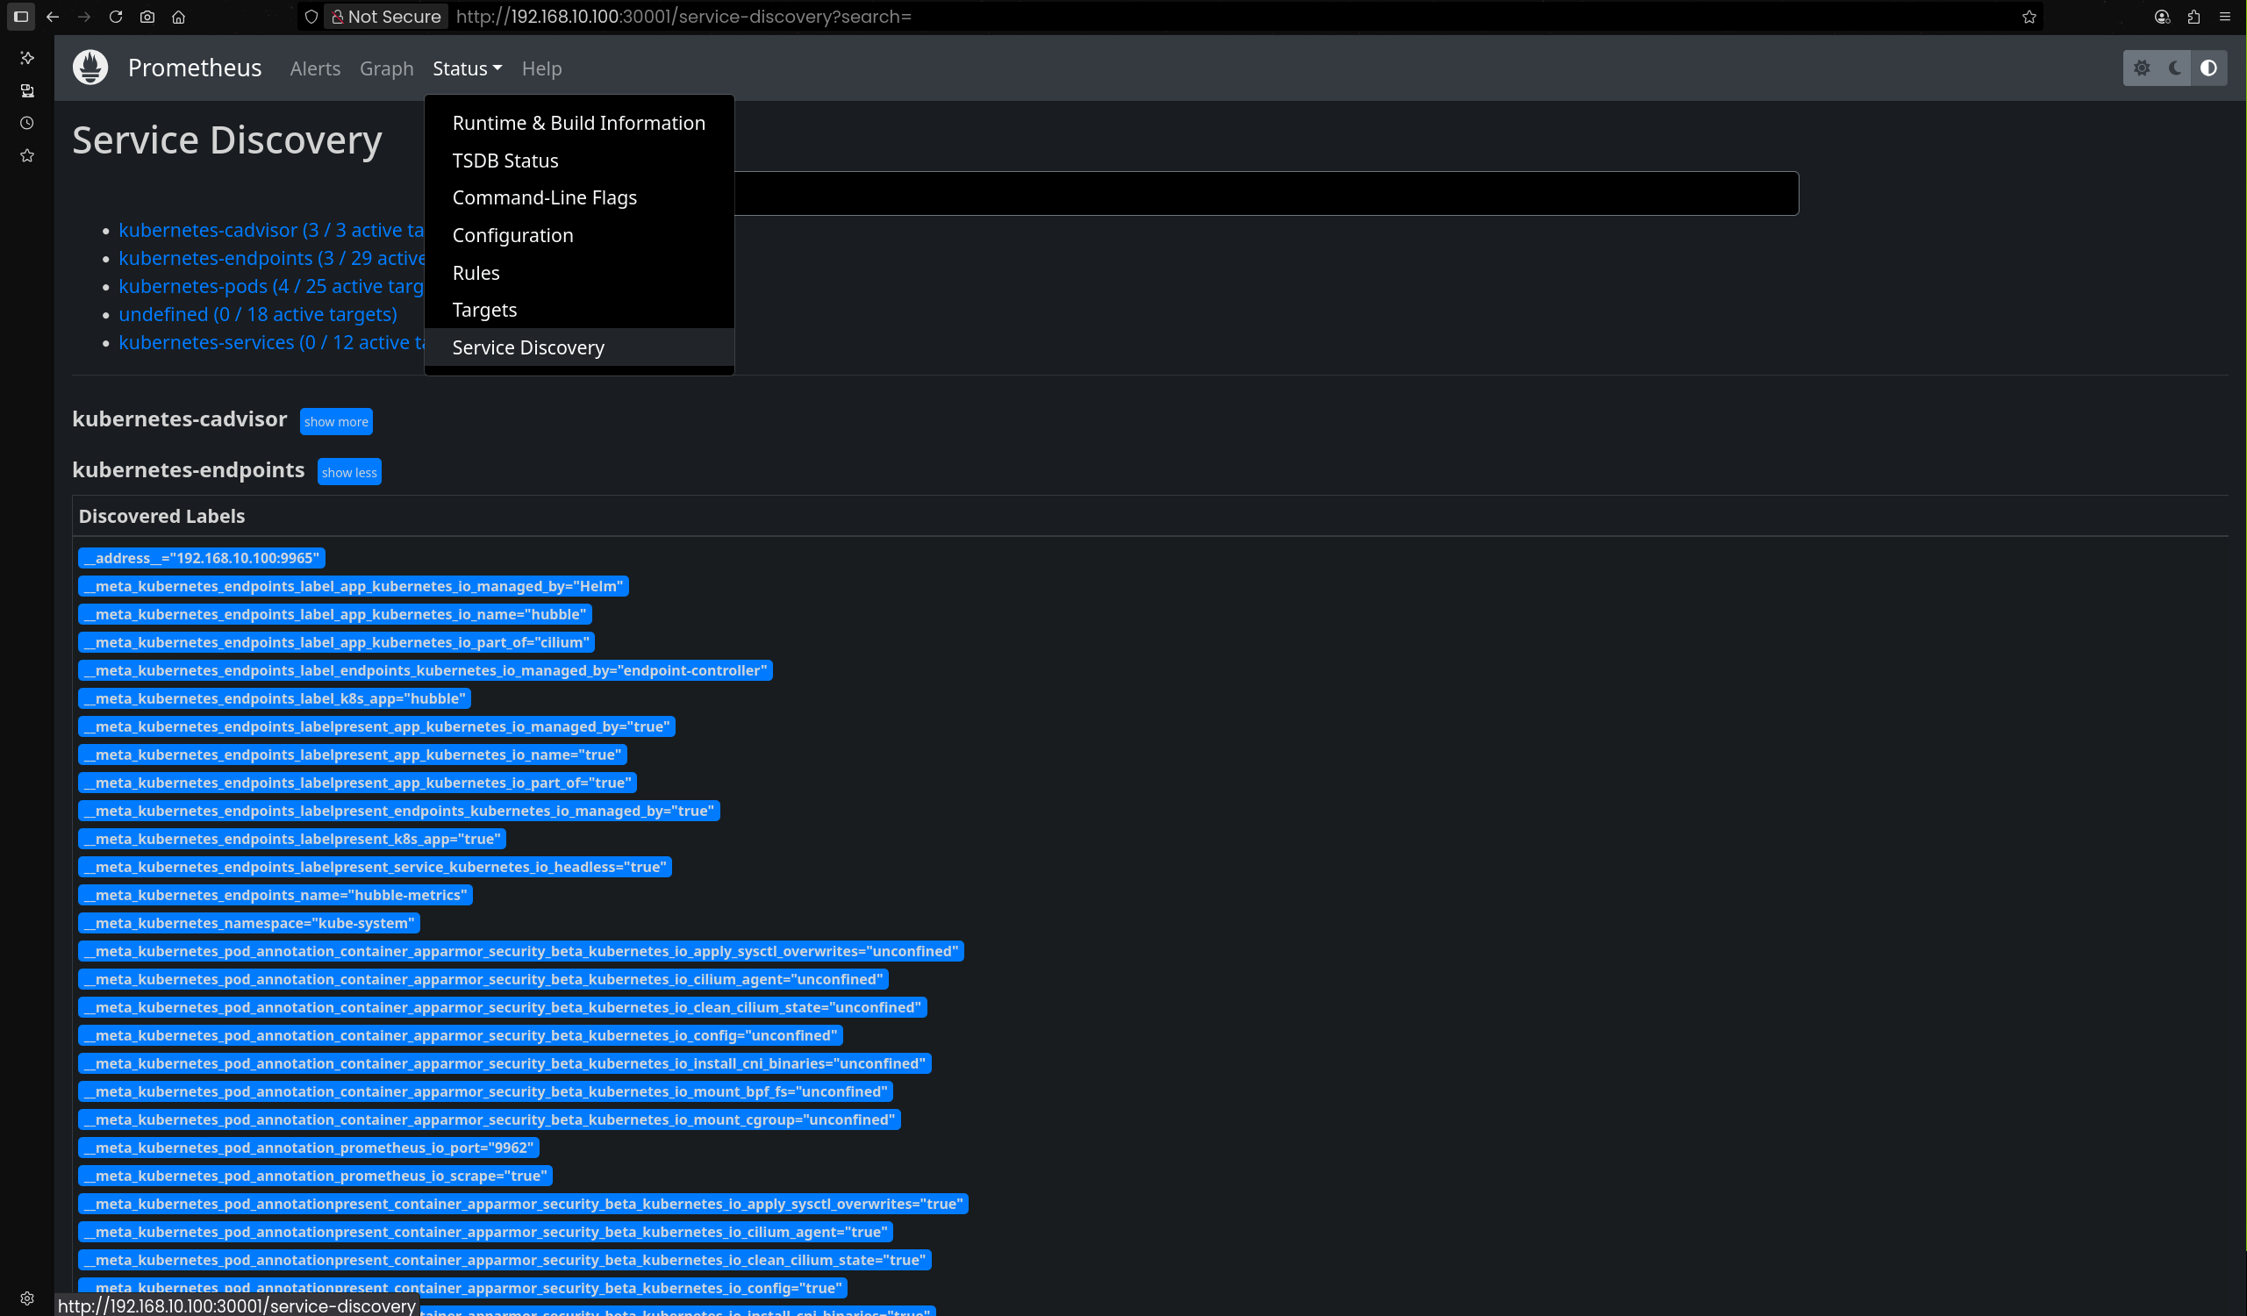Screen dimensions: 2247x1316
Task: Jump to kubernetes-pods active targets link
Action: pyautogui.click(x=271, y=286)
